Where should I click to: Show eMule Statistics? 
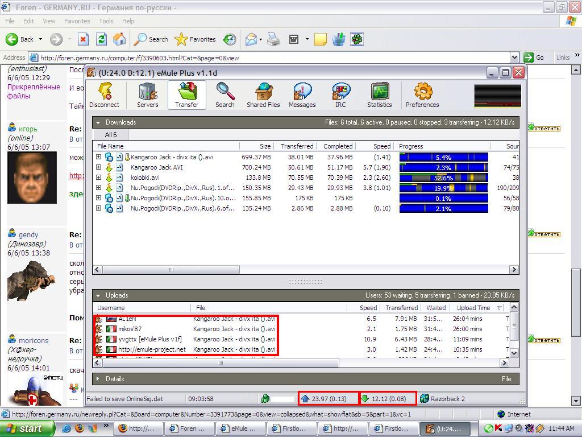[x=379, y=95]
